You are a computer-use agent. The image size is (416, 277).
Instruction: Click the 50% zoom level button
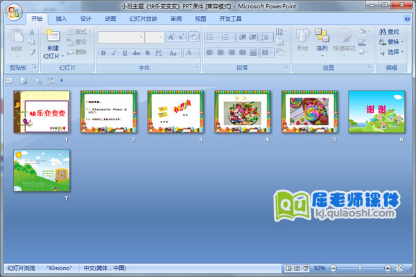(x=320, y=267)
